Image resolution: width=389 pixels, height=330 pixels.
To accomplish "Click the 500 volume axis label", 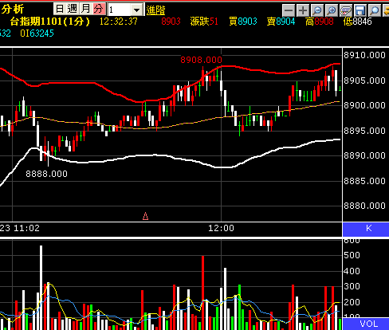I will 352,255.
